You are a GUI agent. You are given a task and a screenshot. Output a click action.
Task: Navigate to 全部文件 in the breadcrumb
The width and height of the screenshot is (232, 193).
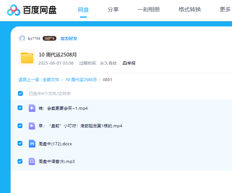(51, 79)
